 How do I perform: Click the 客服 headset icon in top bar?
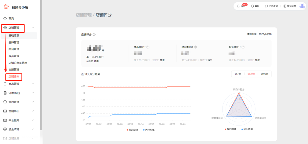click(x=252, y=6)
